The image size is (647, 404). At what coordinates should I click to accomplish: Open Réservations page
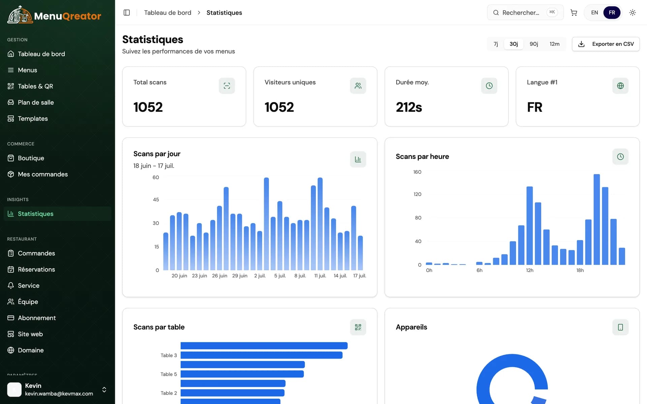[x=57, y=269]
